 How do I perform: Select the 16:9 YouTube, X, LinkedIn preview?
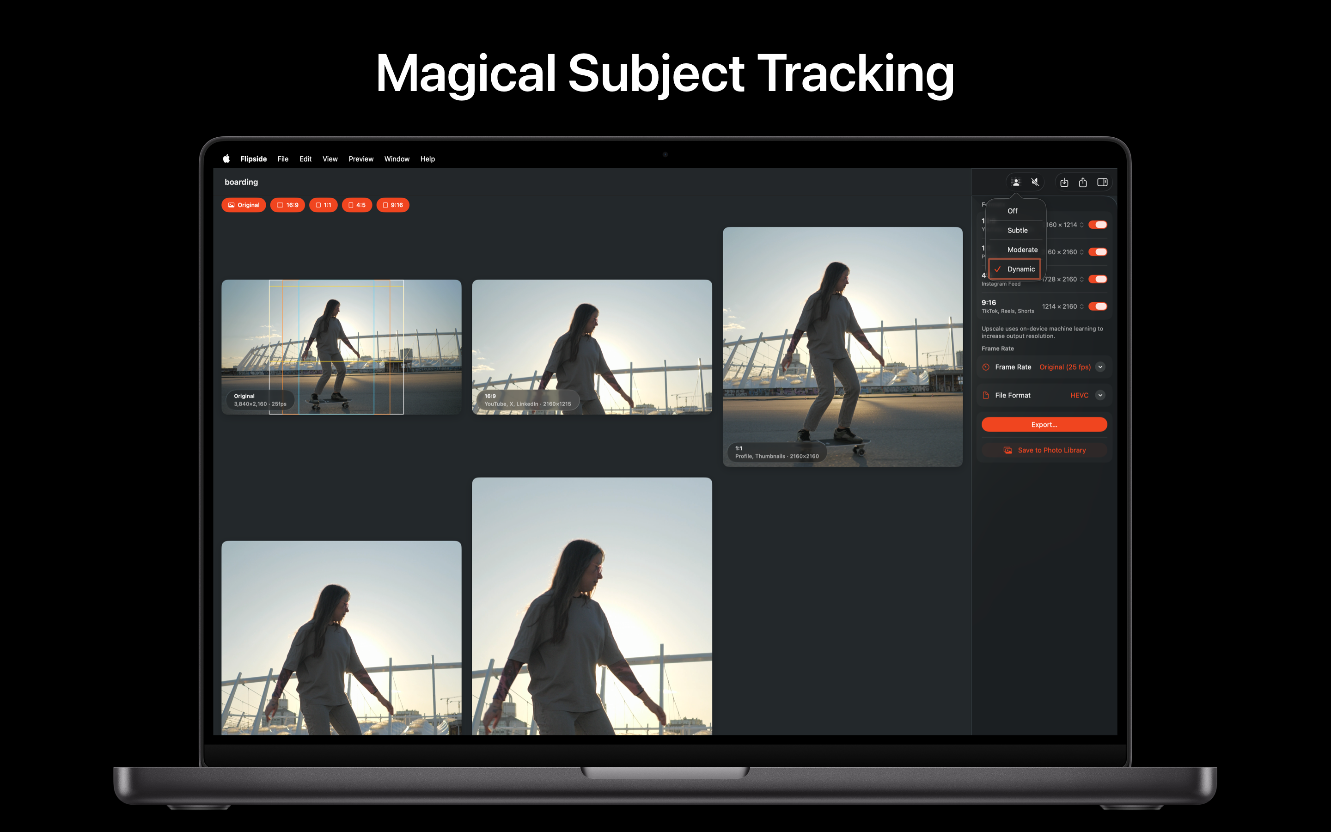point(592,347)
